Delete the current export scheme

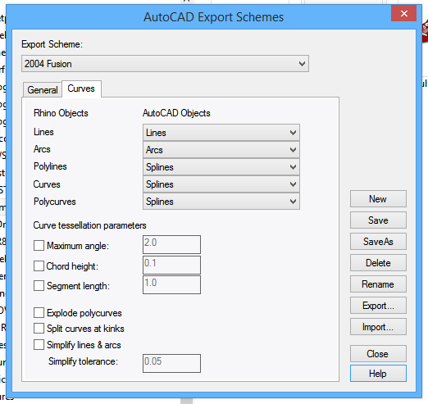coord(378,263)
